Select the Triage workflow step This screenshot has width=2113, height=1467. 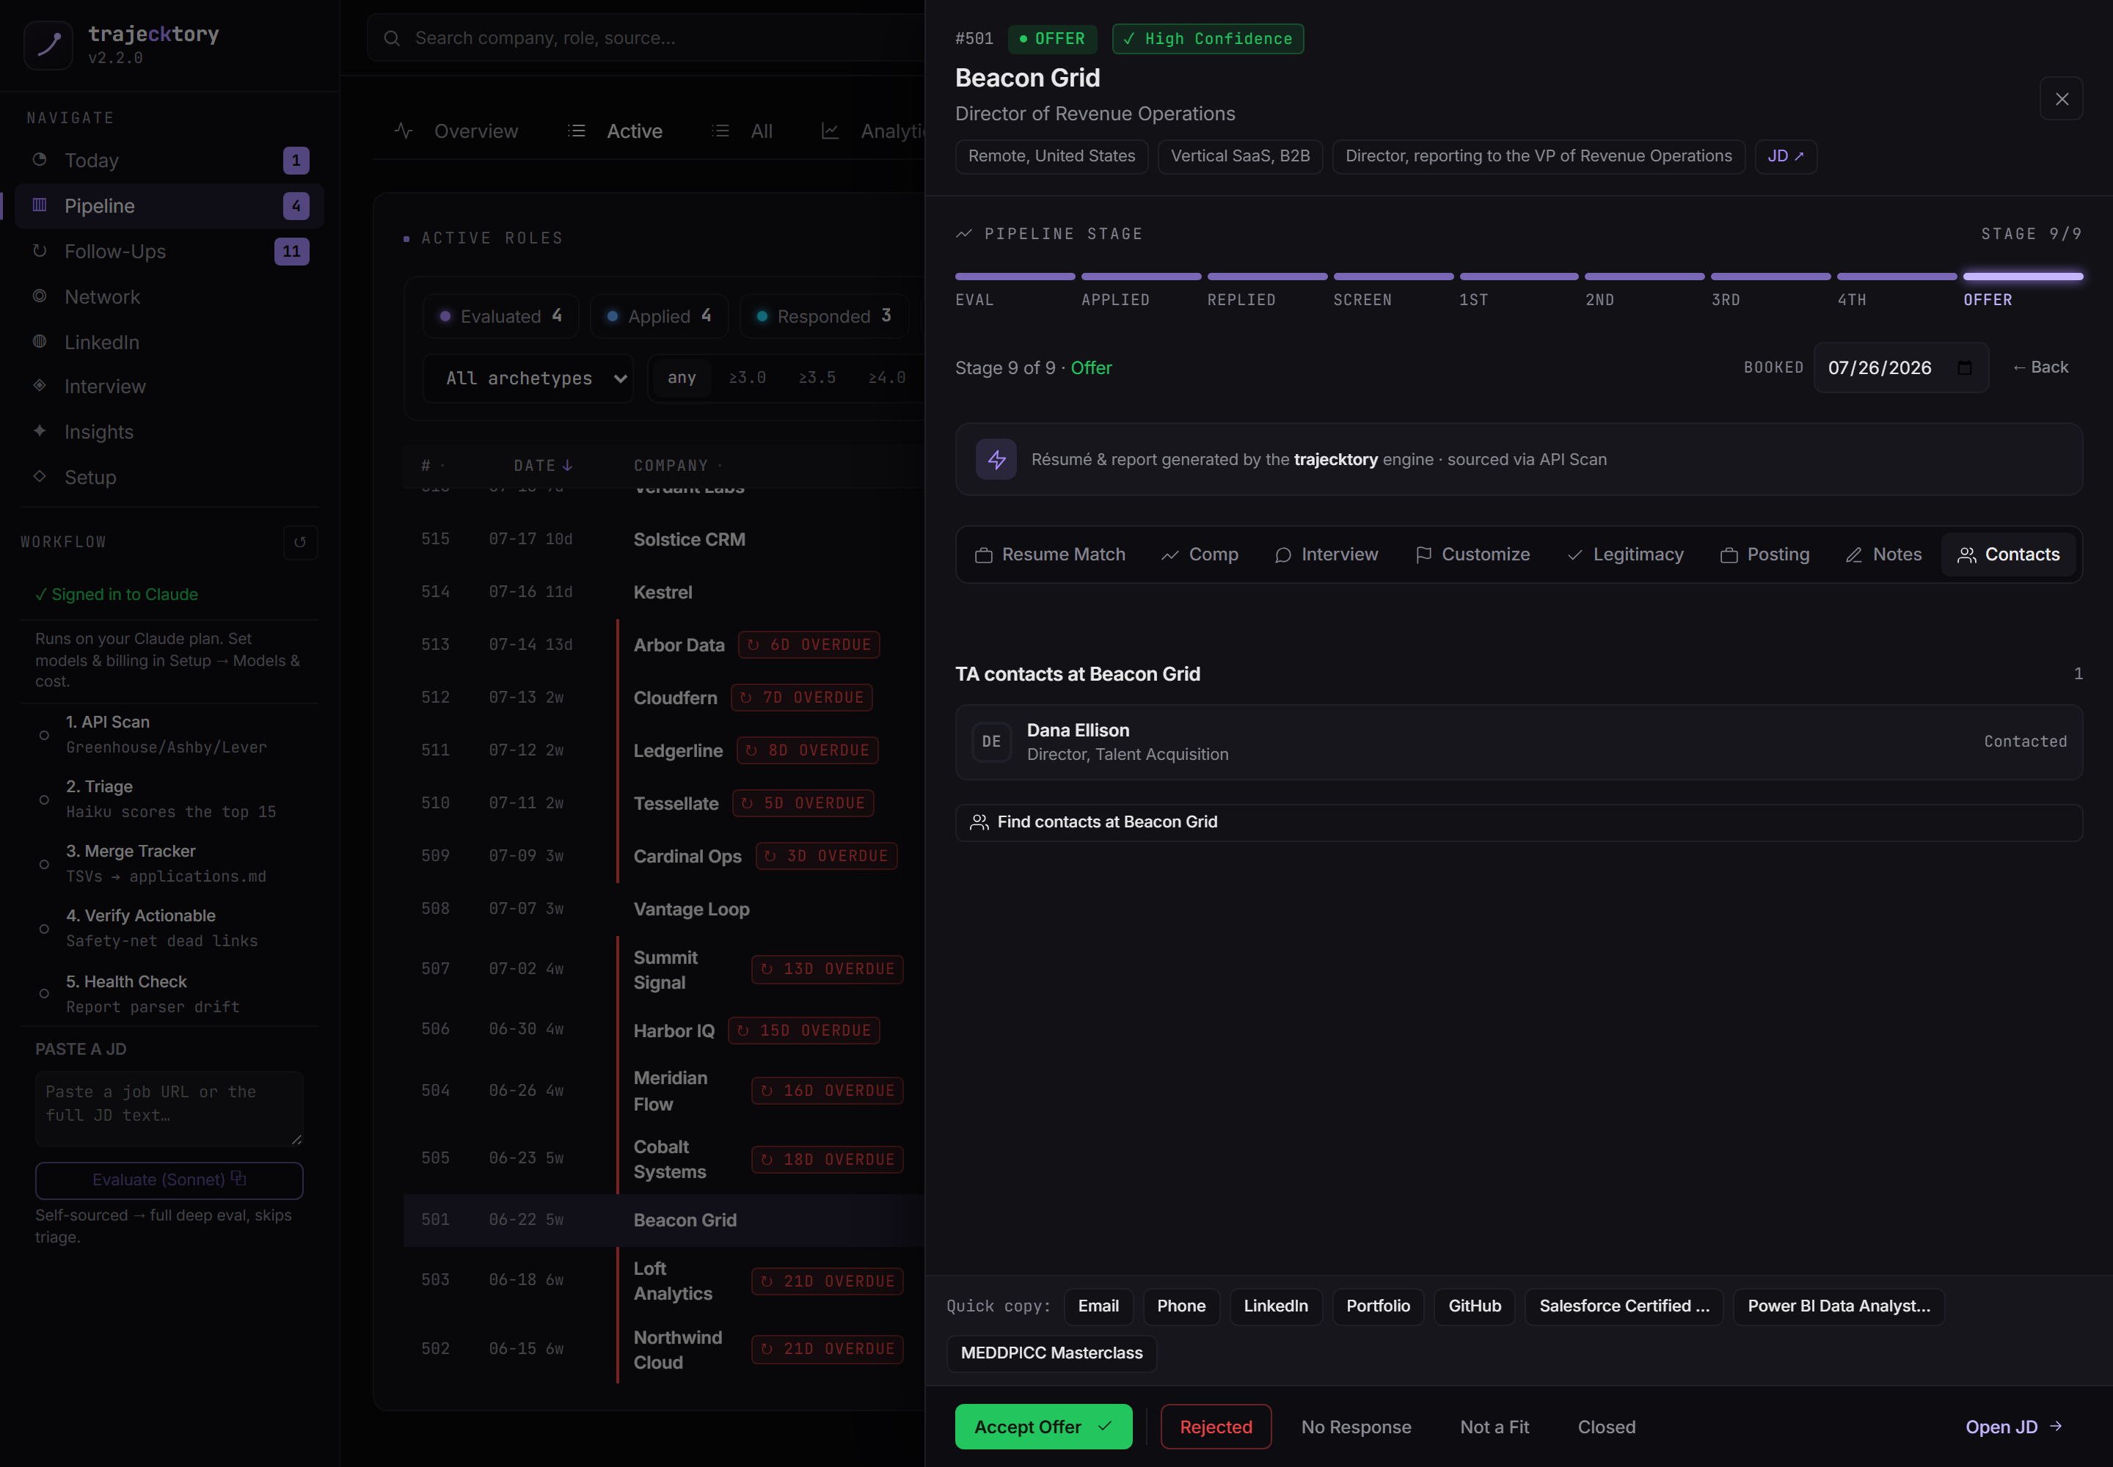pyautogui.click(x=169, y=799)
